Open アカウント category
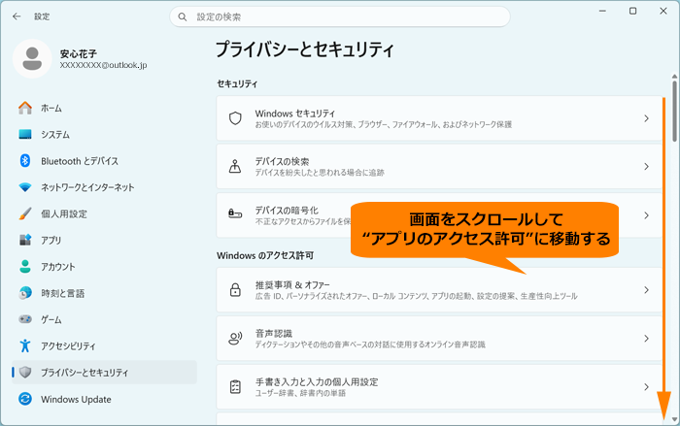Screen dimensions: 680x426 (104, 267)
